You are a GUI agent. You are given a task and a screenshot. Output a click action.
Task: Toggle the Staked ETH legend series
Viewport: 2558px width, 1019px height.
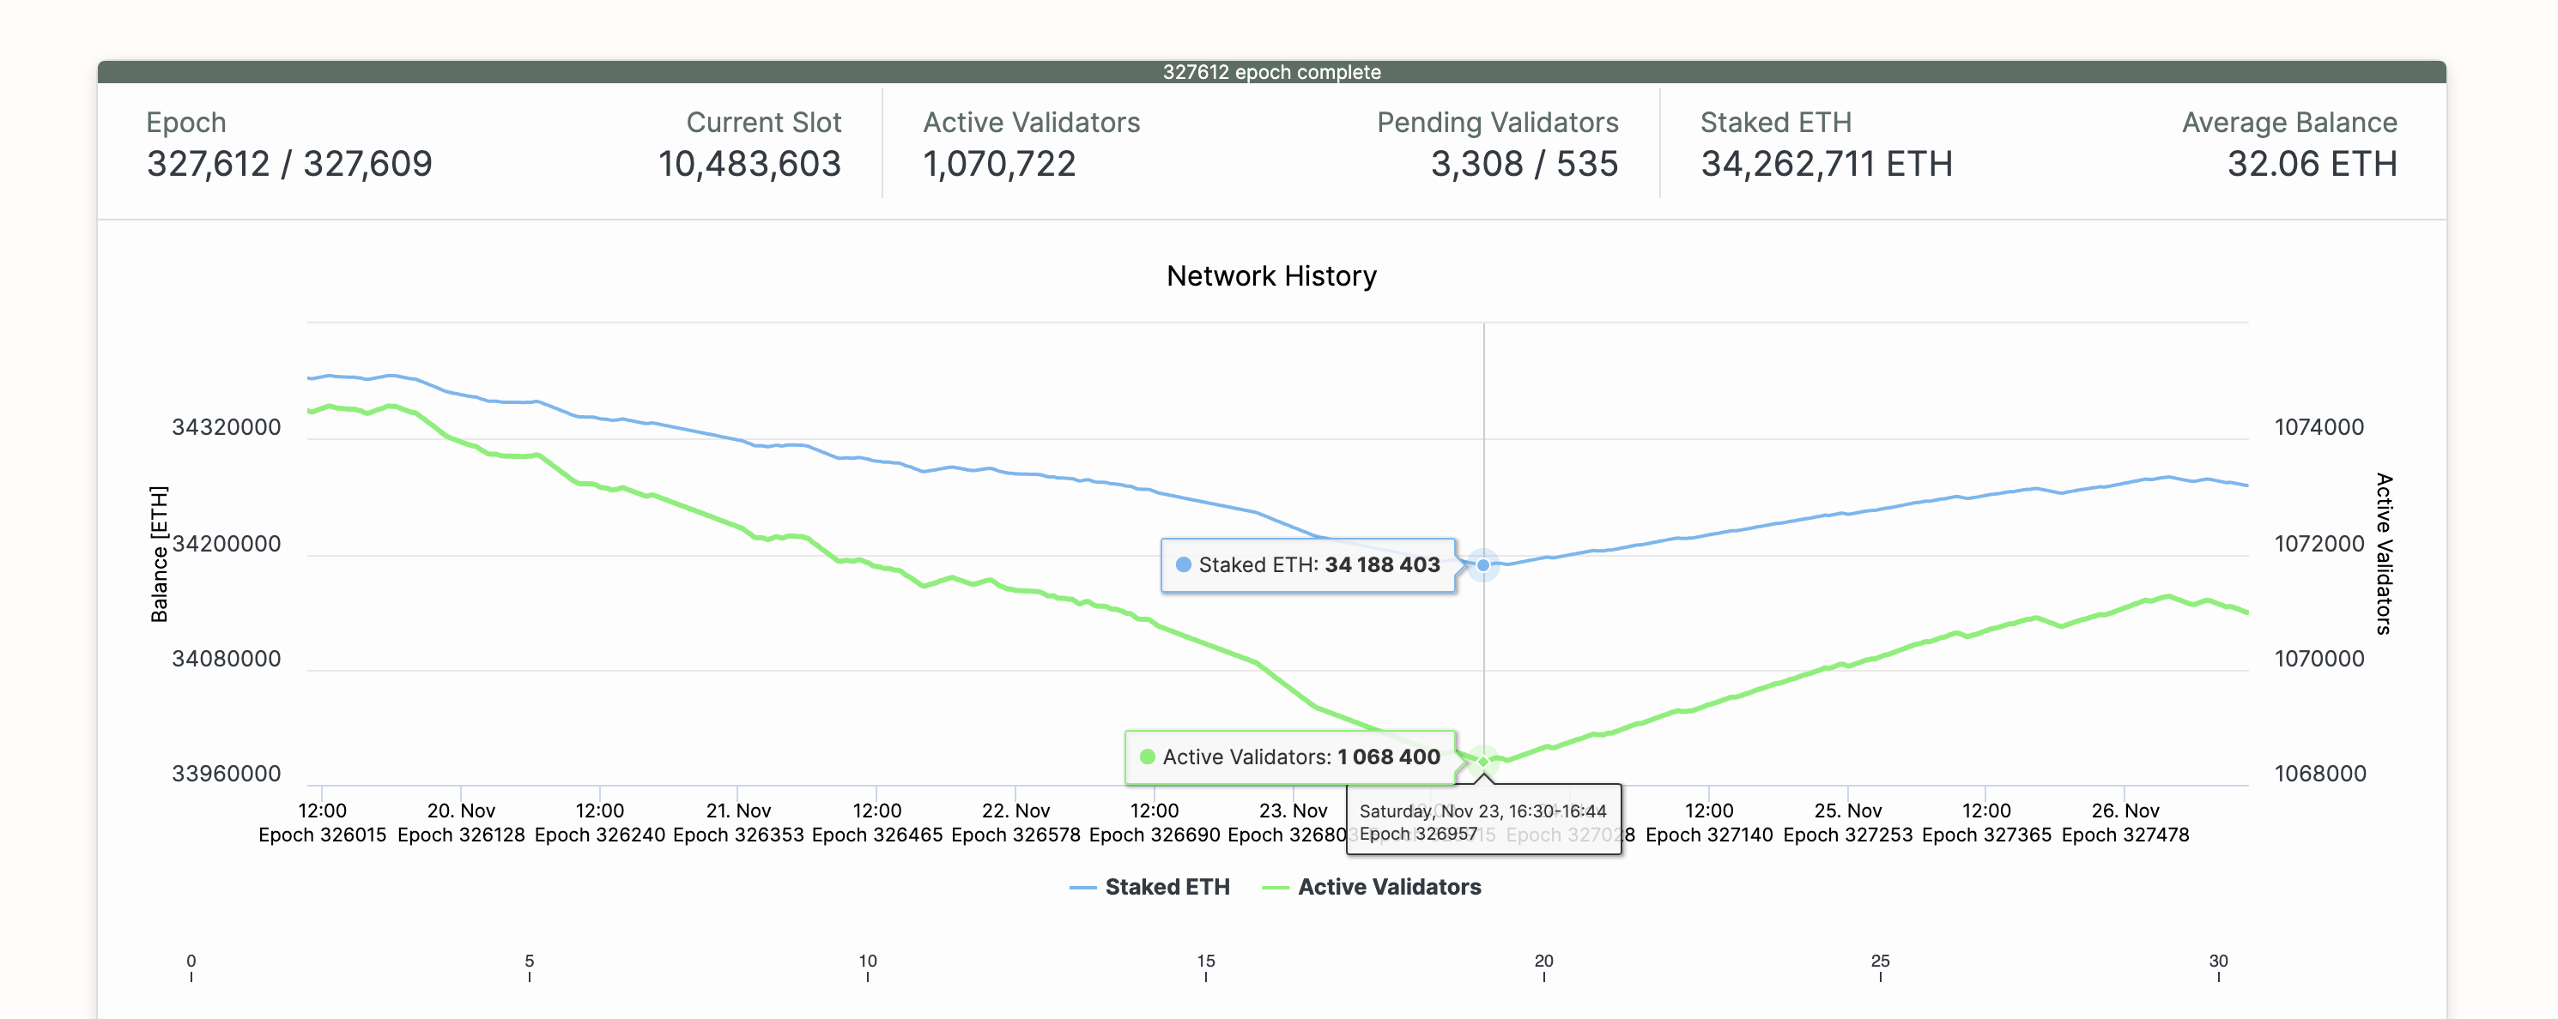click(1149, 886)
